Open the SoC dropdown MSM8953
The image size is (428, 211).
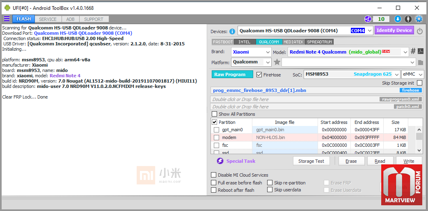pos(352,74)
